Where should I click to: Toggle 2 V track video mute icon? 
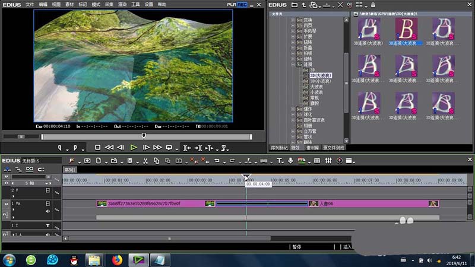click(47, 190)
